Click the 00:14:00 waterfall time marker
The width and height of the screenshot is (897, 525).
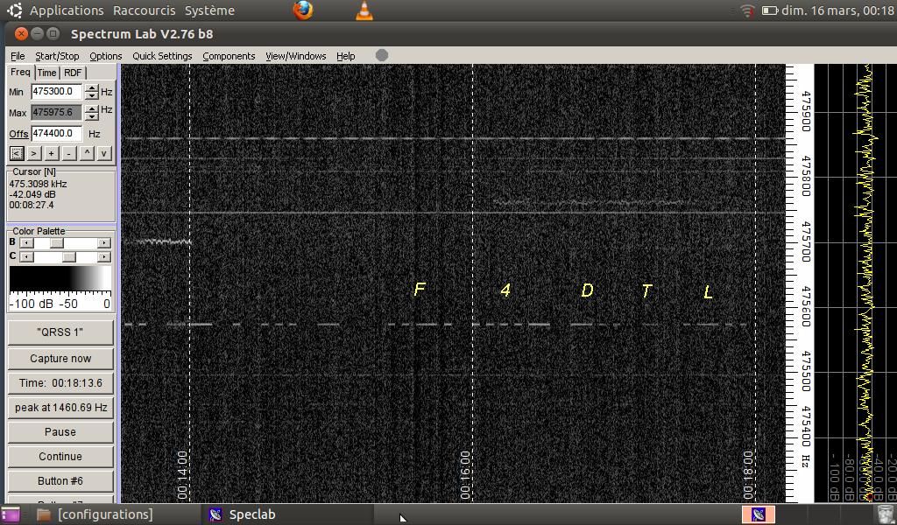pos(182,475)
